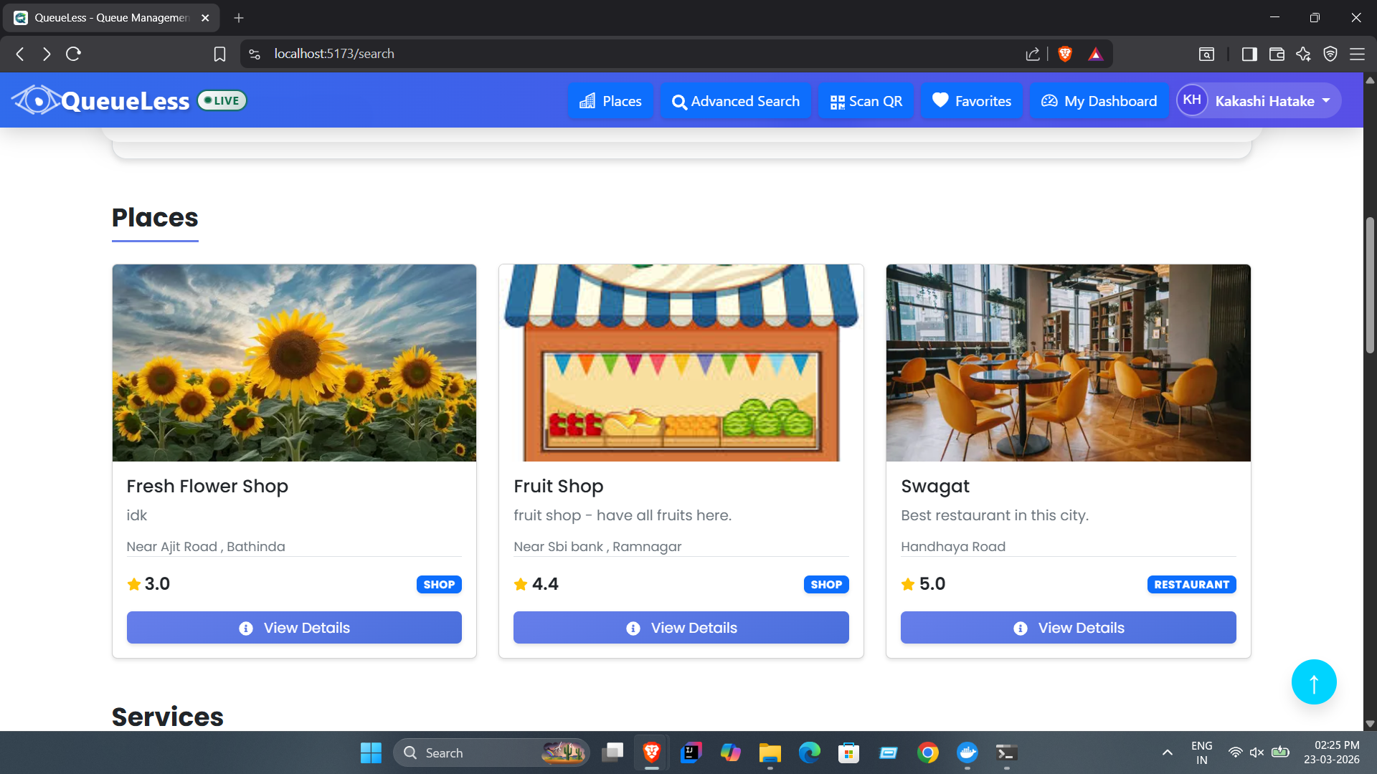
Task: View Details for Swagat restaurant
Action: pyautogui.click(x=1069, y=628)
